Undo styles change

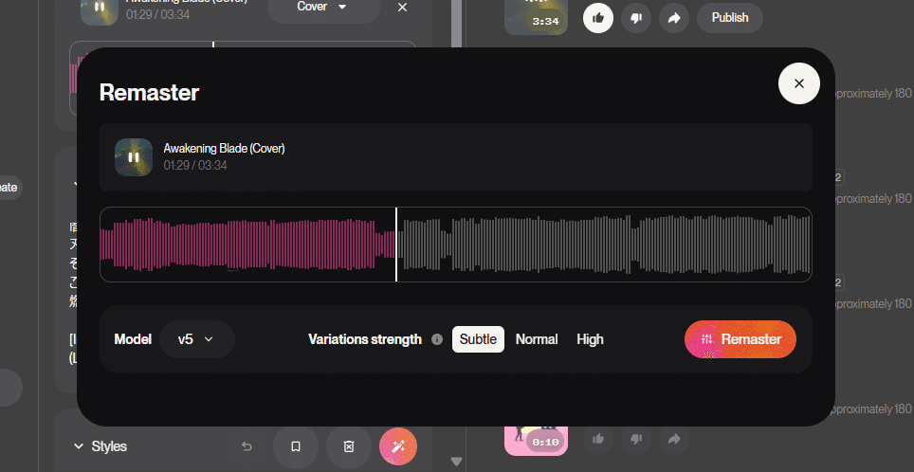247,446
